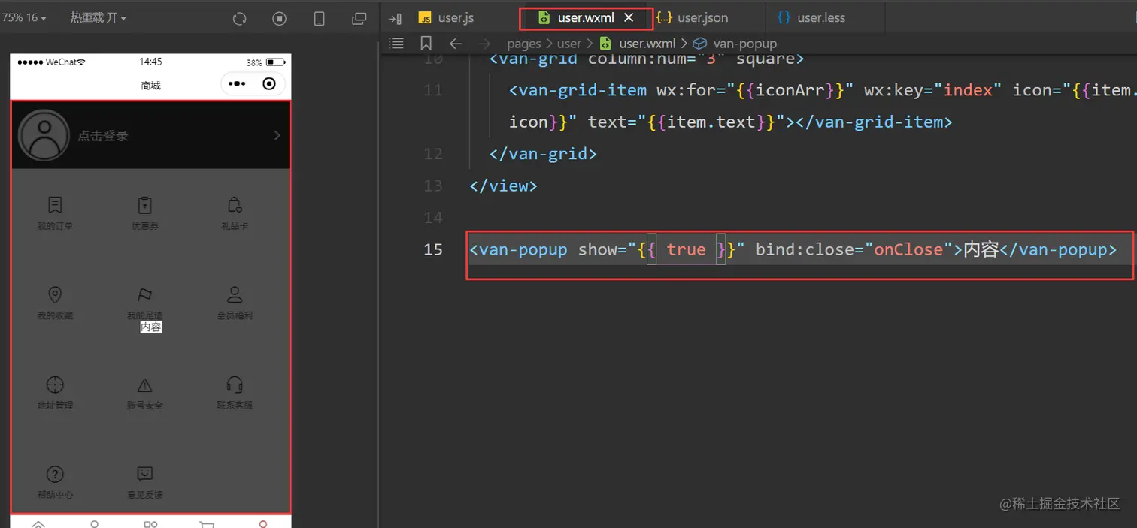Click the stop simulator icon
The width and height of the screenshot is (1137, 528).
(280, 19)
